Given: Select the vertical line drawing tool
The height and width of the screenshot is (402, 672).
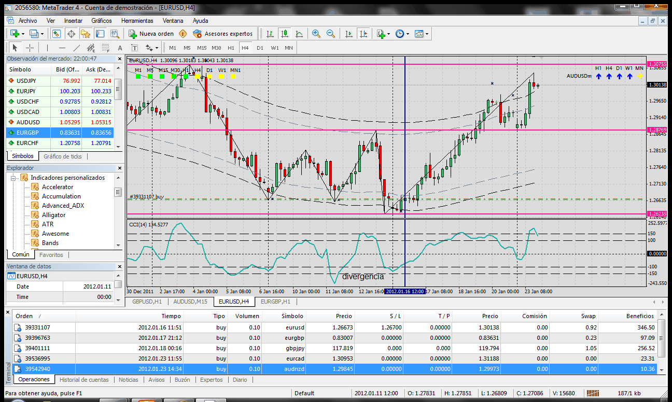Looking at the screenshot, I should tap(48, 48).
